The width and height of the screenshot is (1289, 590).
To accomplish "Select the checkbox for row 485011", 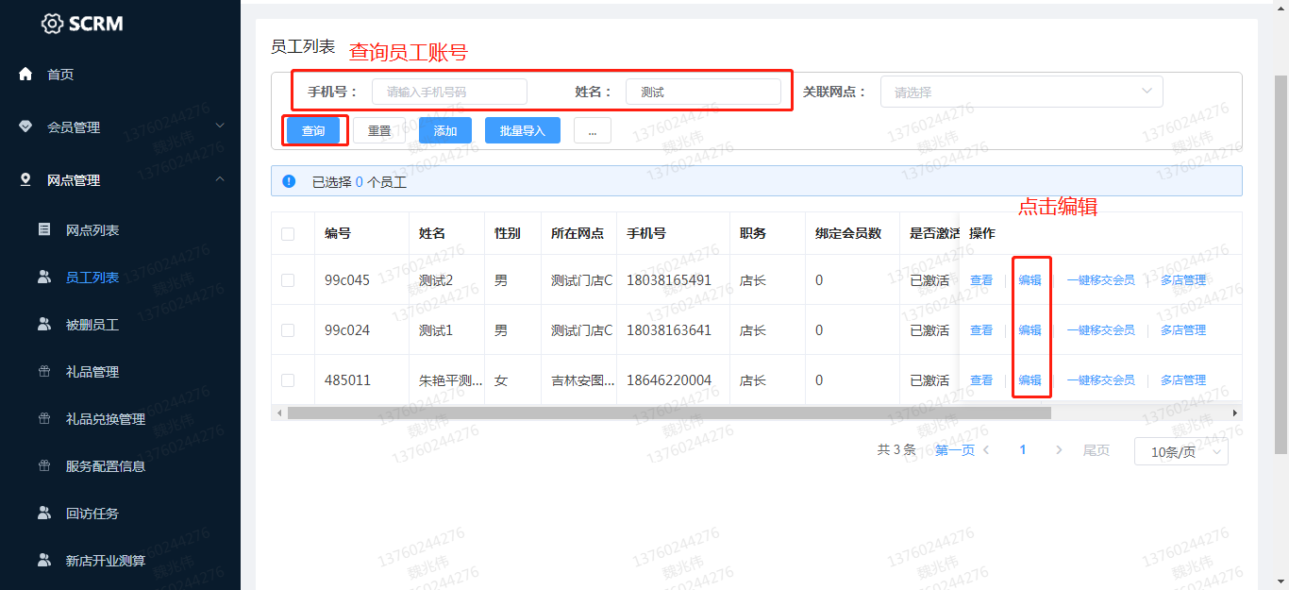I will [288, 380].
